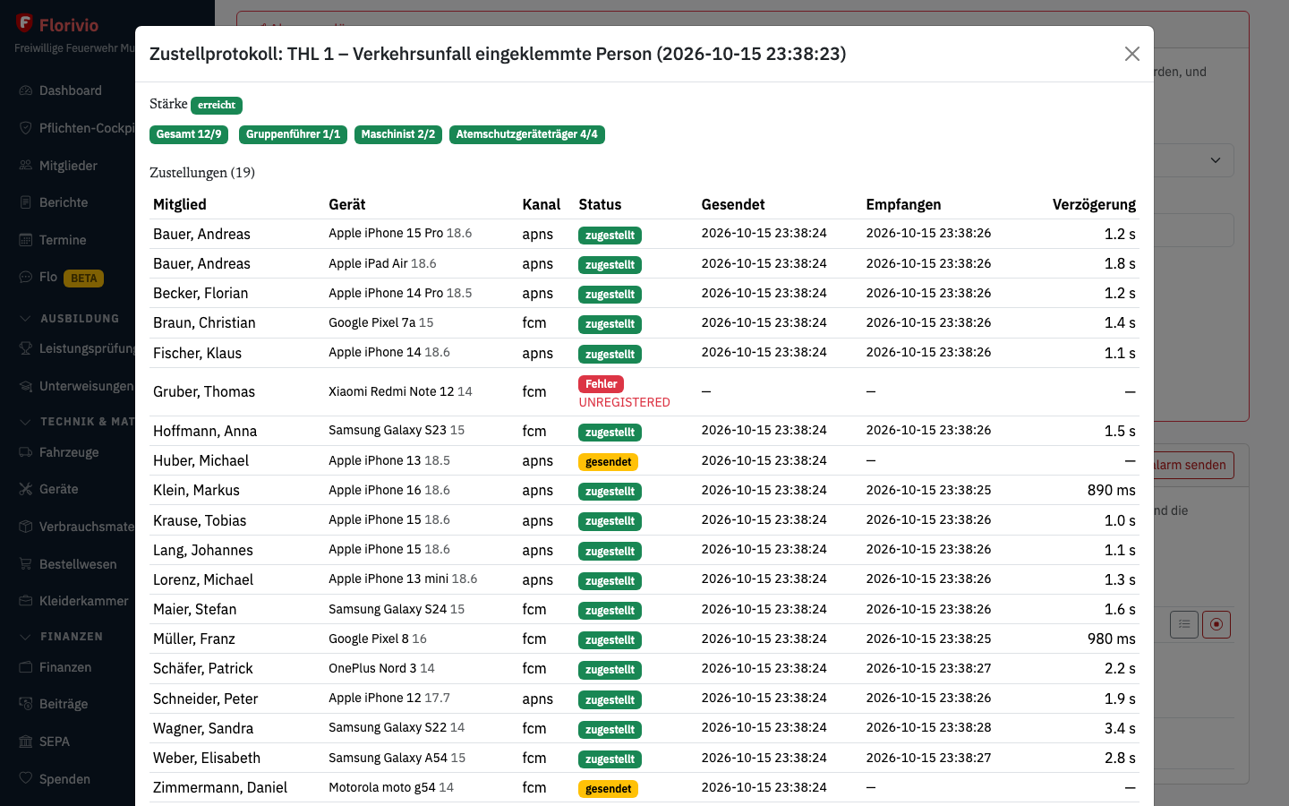1289x806 pixels.
Task: Click the Finanzen wallet icon
Action: tap(26, 667)
